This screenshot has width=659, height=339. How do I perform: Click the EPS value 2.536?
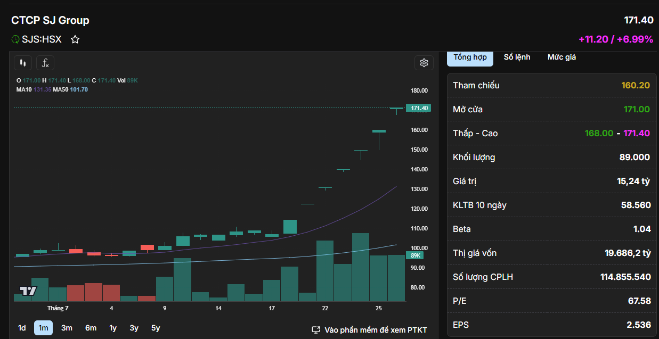coord(639,325)
